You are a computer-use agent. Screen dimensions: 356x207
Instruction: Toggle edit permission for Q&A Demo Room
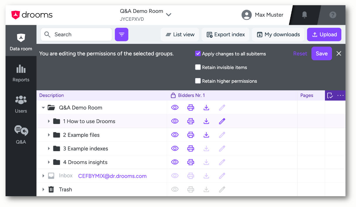(222, 108)
